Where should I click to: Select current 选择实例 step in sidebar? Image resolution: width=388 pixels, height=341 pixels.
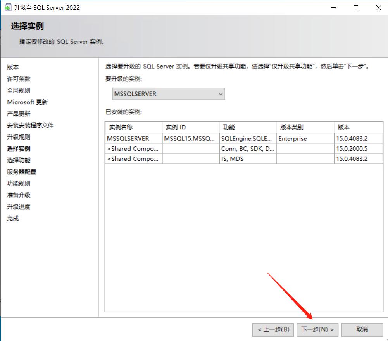pos(19,149)
